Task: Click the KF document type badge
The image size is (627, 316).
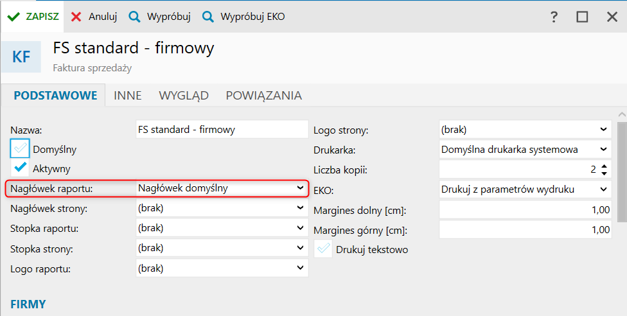Action: (21, 57)
